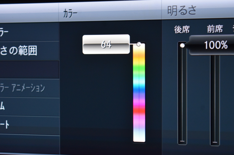Click the 100% brightness value bubble
Screen dimensions: 234x155
tap(212, 45)
